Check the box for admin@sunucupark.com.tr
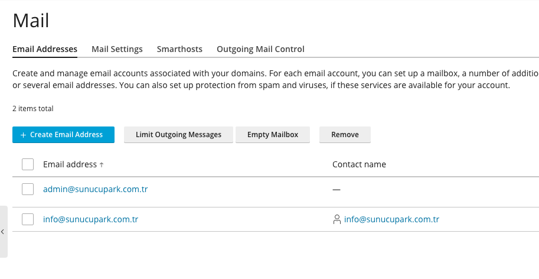 click(28, 190)
